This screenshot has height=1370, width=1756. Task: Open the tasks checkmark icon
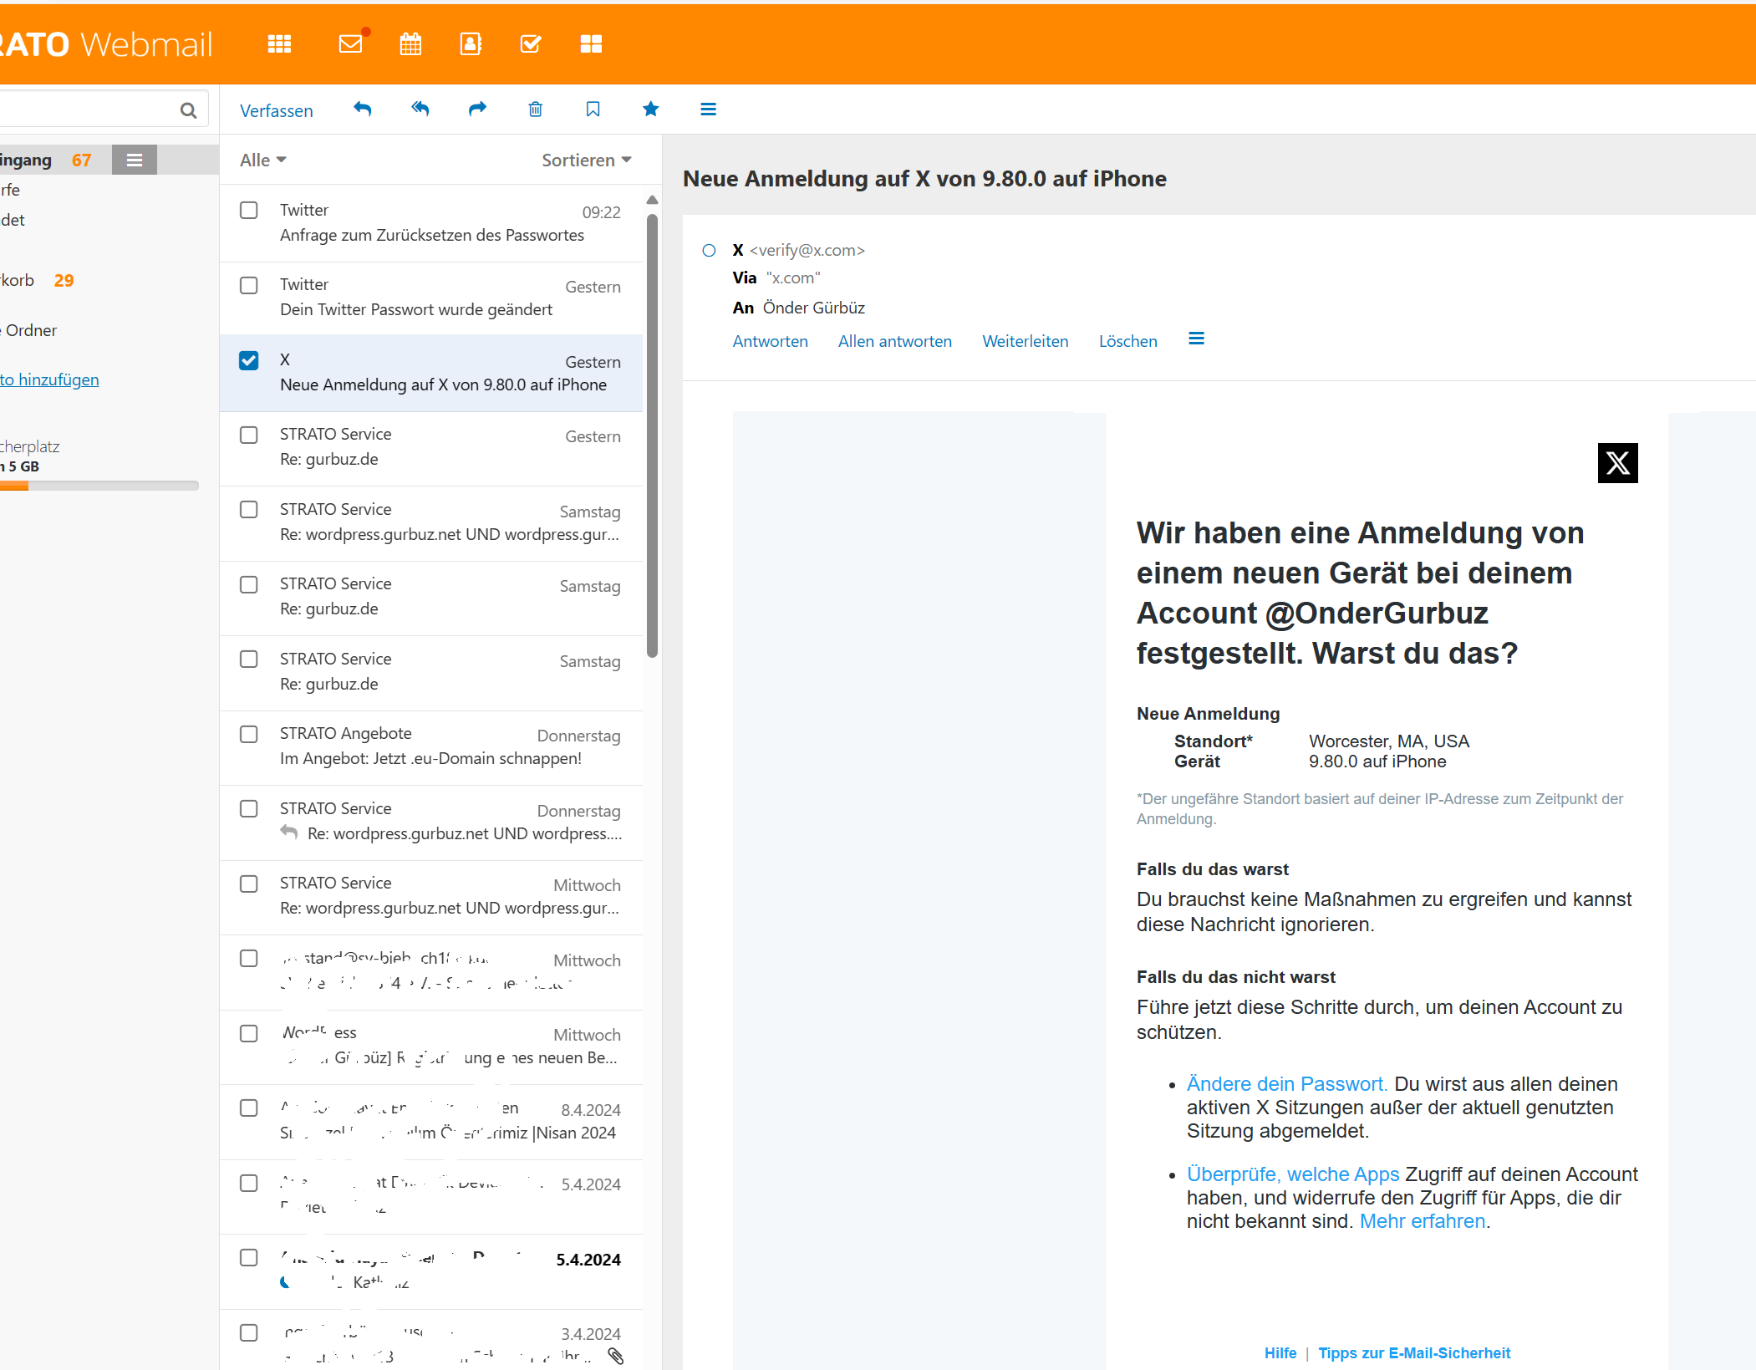pyautogui.click(x=531, y=43)
